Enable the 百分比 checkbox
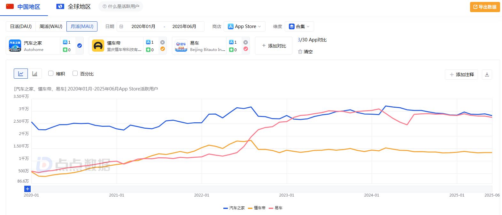This screenshot has width=502, height=215. tap(75, 74)
